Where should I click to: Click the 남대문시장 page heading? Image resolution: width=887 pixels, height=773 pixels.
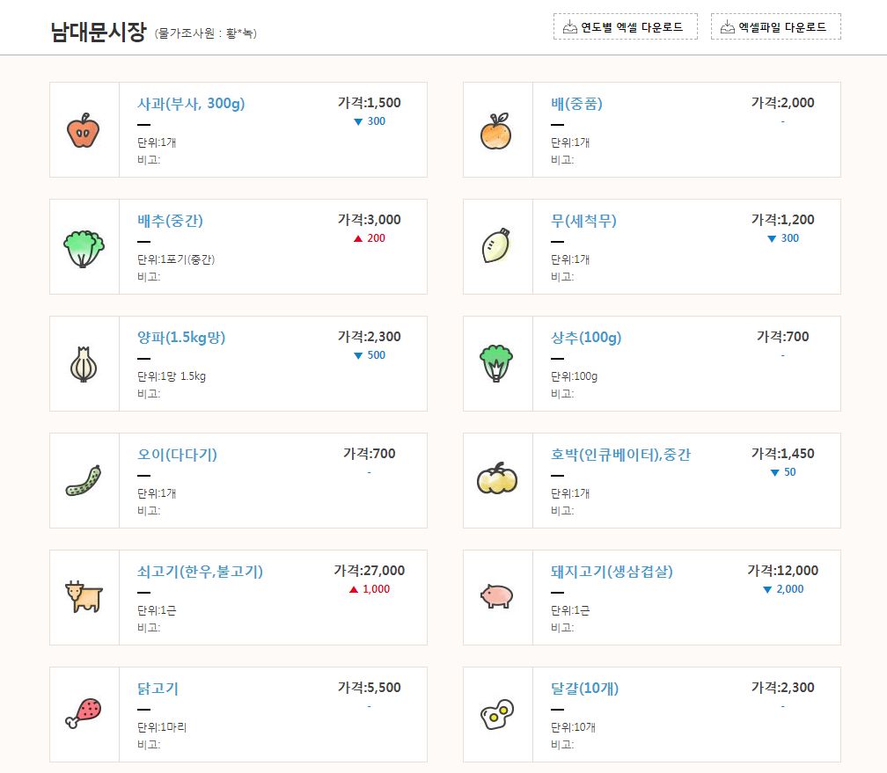point(99,32)
